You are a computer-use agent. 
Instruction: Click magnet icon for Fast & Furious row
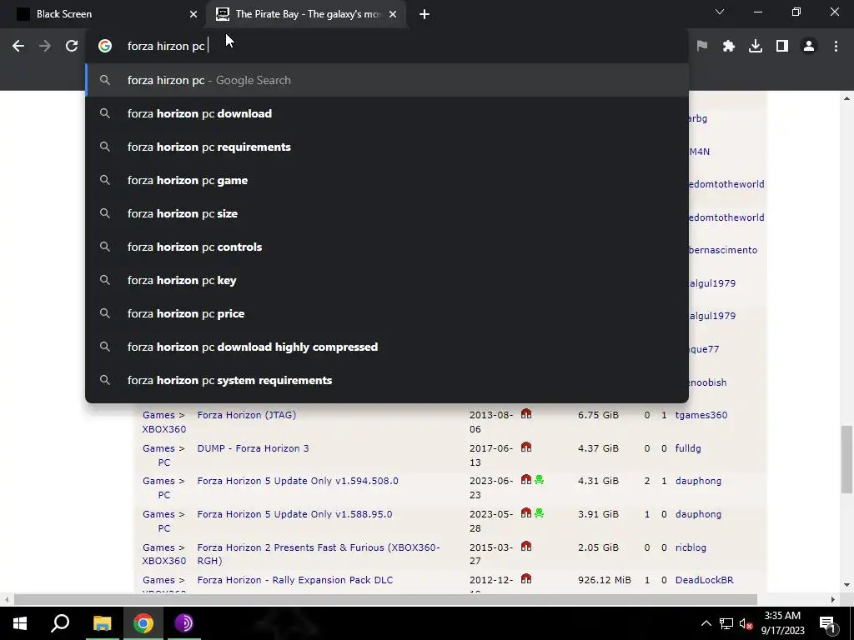click(x=526, y=546)
